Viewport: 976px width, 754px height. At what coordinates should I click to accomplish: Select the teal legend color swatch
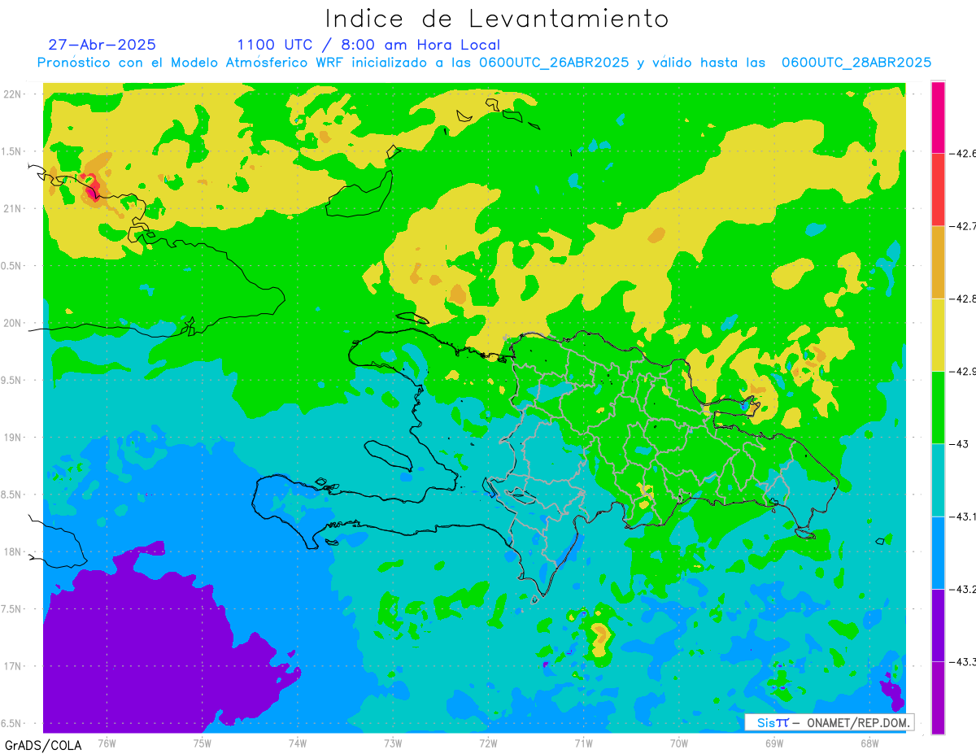(938, 480)
